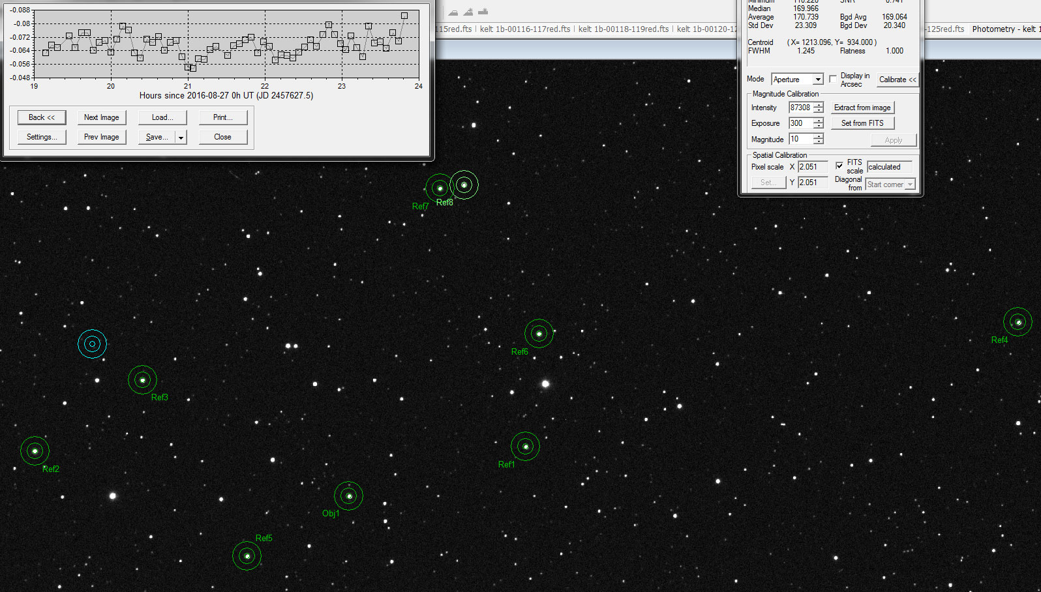Image resolution: width=1041 pixels, height=592 pixels.
Task: Increase the Intensity value with up arrow
Action: [x=819, y=104]
